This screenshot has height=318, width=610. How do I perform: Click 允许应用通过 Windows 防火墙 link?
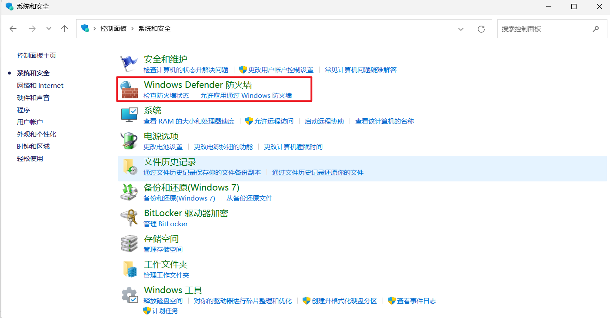(x=246, y=95)
